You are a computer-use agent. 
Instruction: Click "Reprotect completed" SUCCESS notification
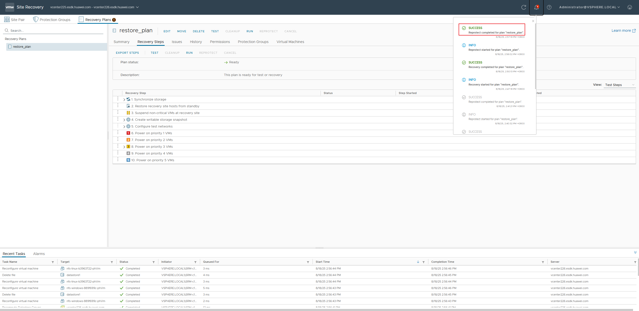click(492, 30)
